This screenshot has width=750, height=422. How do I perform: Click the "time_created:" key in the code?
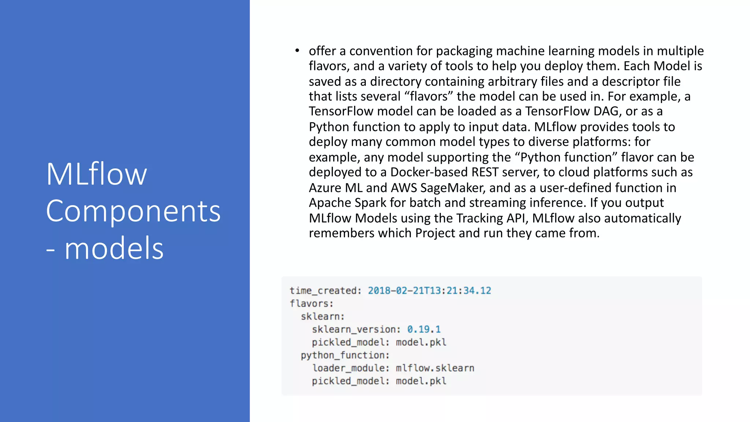point(325,291)
